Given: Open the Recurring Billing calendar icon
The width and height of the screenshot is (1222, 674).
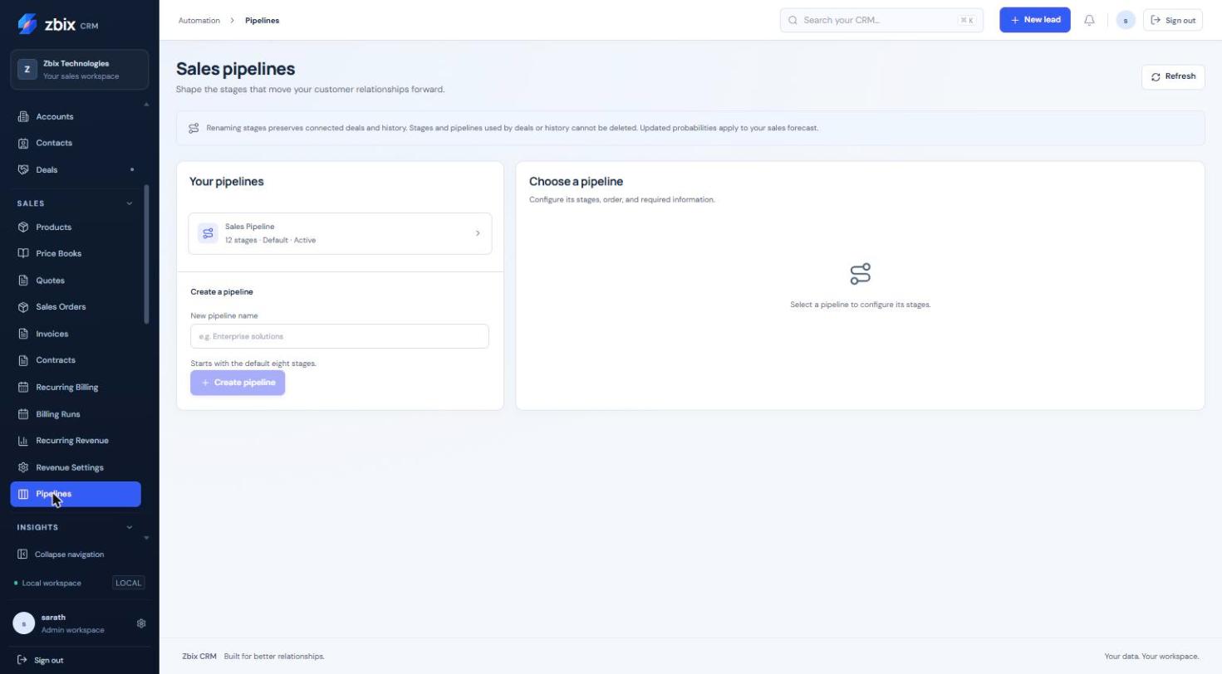Looking at the screenshot, I should [23, 387].
